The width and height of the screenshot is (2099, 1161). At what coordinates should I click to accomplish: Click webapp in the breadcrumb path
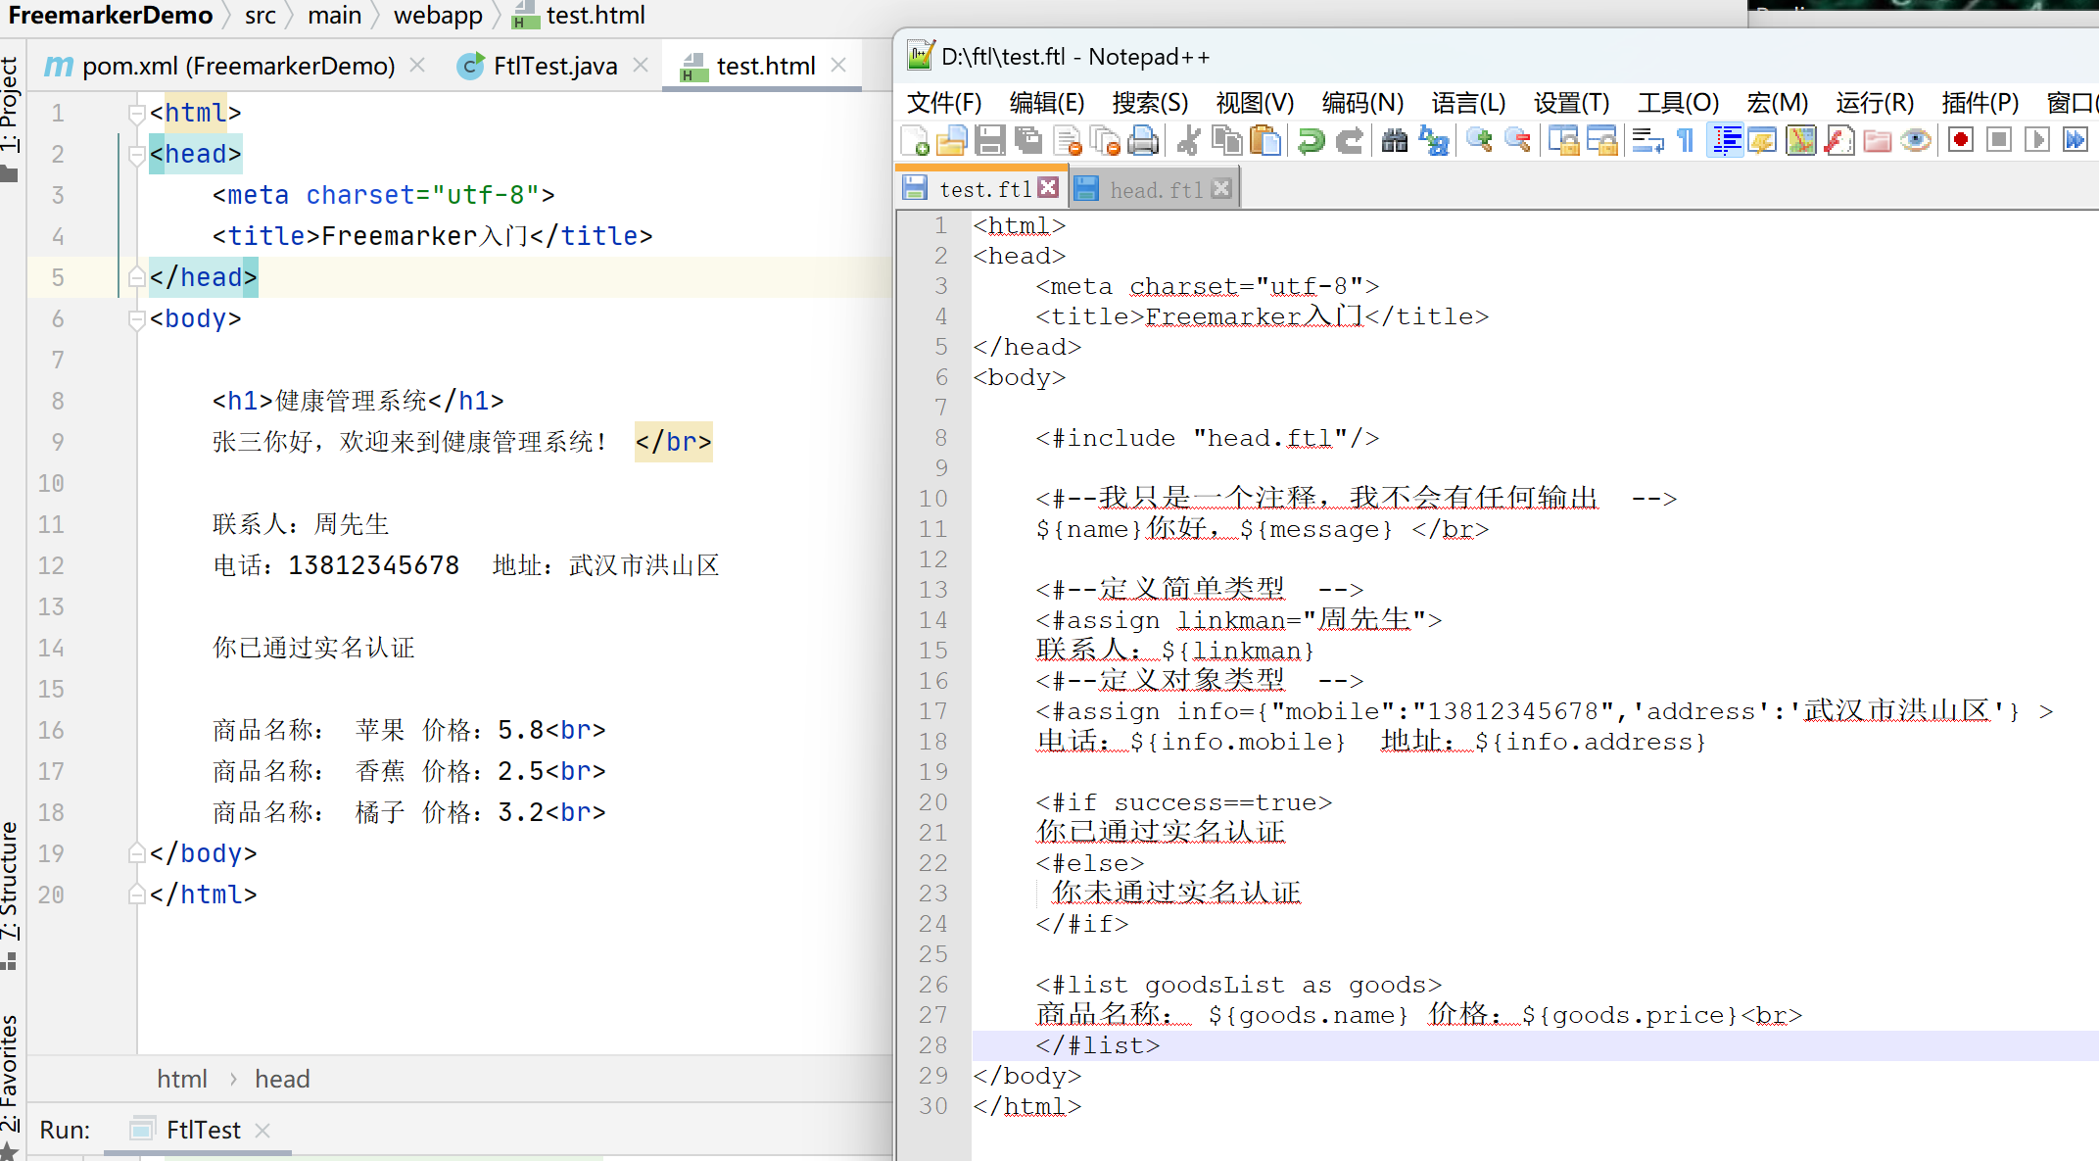[x=437, y=16]
